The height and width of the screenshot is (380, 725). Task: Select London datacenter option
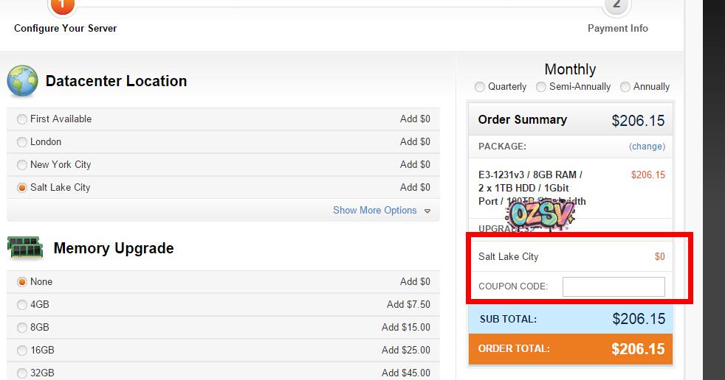coord(22,142)
